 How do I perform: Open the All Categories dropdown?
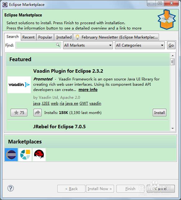(x=140, y=45)
